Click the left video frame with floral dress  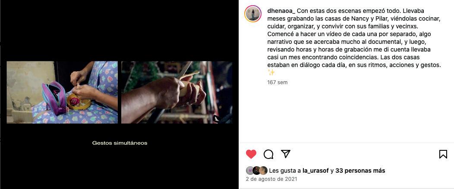(x=62, y=92)
